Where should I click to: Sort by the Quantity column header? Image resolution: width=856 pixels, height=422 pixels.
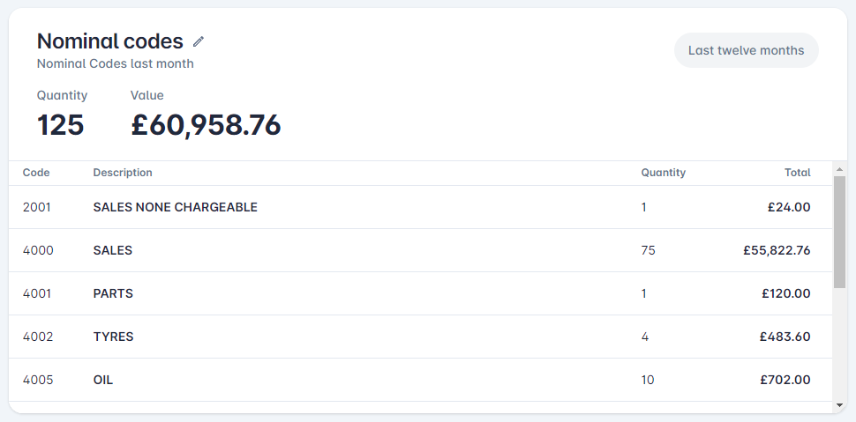[664, 173]
